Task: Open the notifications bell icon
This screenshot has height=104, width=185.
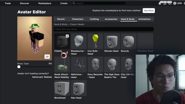Action: pos(160,3)
